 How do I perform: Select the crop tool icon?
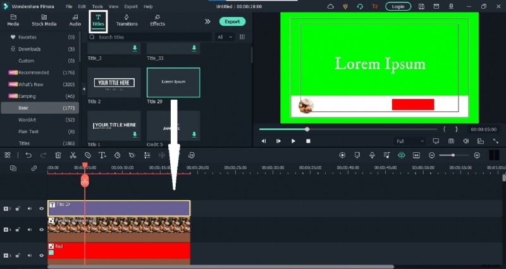click(x=88, y=155)
